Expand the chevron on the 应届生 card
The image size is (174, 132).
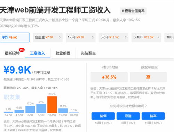tap(60, 37)
